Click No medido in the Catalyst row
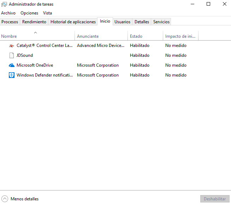Image resolution: width=231 pixels, height=206 pixels. point(176,46)
